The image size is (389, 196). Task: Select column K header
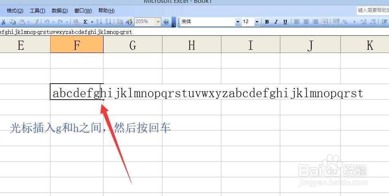pyautogui.click(x=365, y=44)
